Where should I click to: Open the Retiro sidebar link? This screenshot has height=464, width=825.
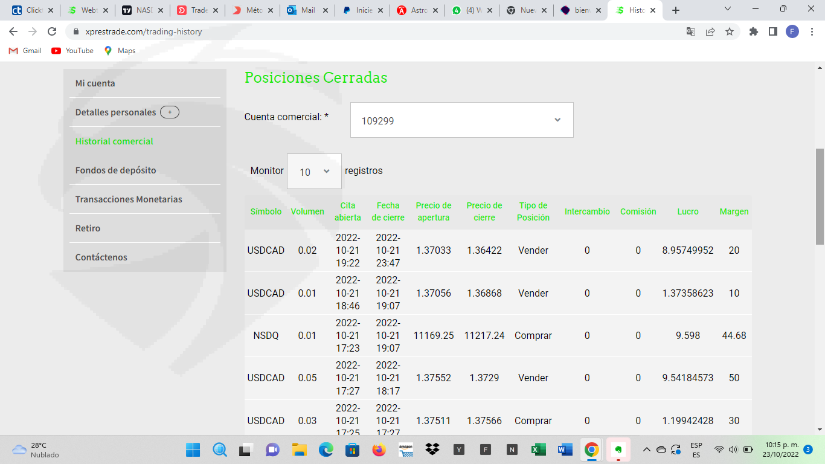tap(88, 228)
